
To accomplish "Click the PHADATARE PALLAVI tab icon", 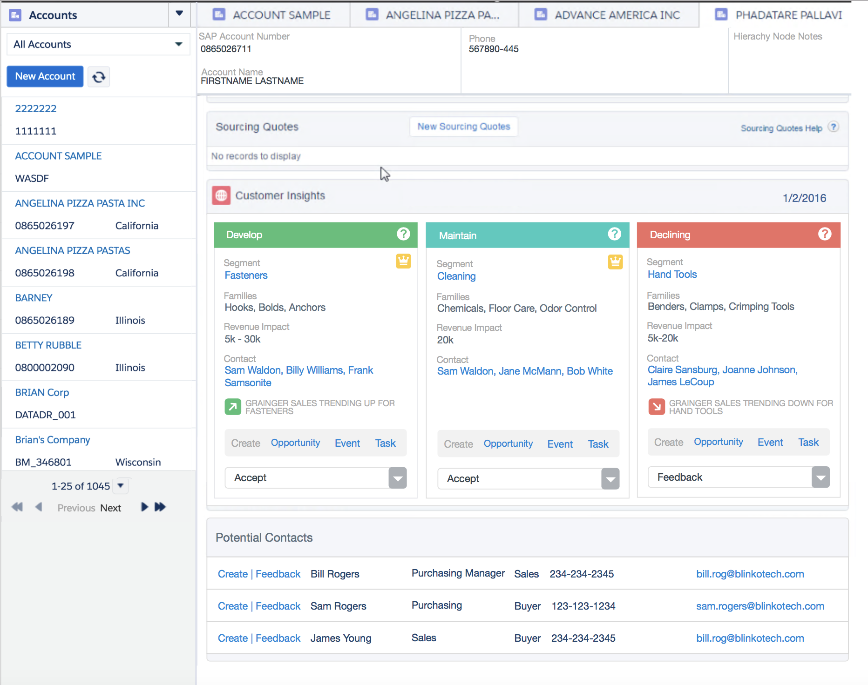I will click(x=721, y=14).
